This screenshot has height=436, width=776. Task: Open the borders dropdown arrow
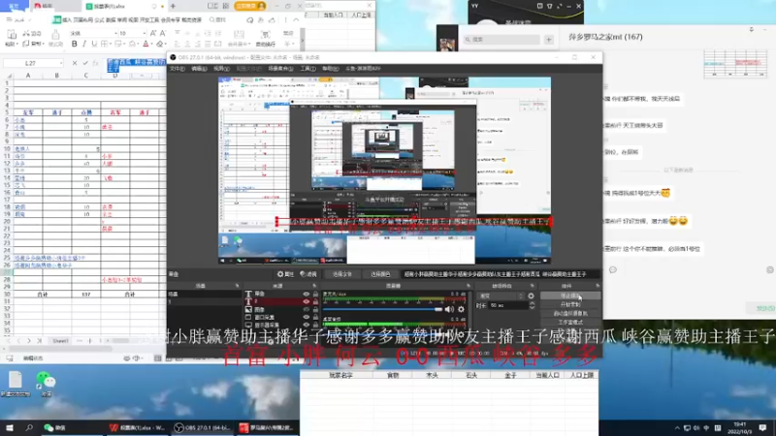(x=112, y=44)
